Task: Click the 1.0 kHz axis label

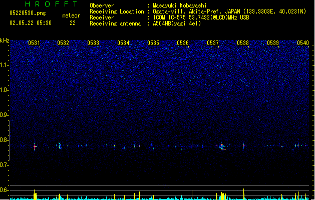Action: [5, 90]
